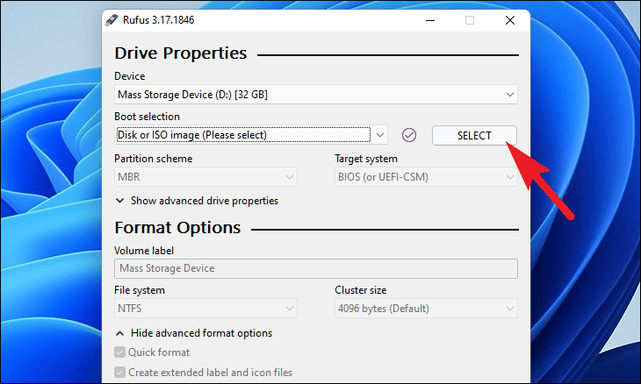Minimize the Rufus window
This screenshot has width=641, height=384.
(430, 20)
